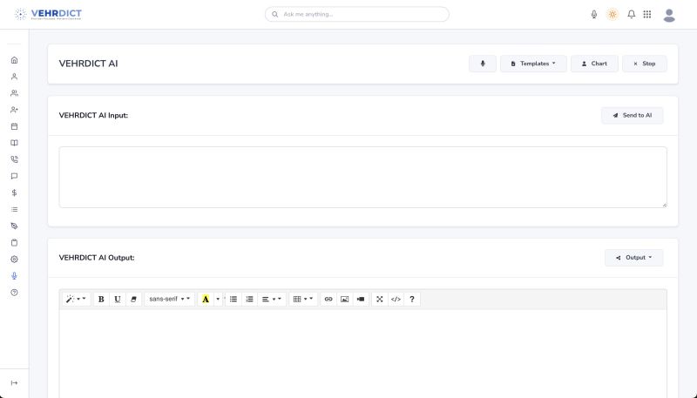Toggle code view in the editor toolbar
The image size is (697, 398).
click(396, 299)
